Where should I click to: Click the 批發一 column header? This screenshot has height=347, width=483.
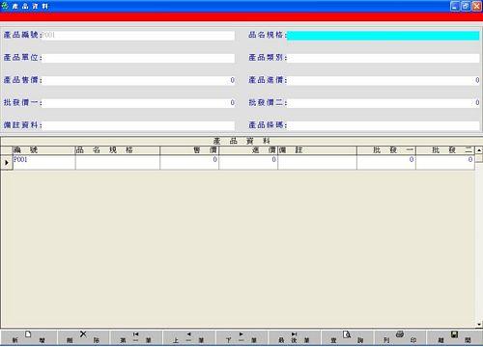pyautogui.click(x=386, y=150)
